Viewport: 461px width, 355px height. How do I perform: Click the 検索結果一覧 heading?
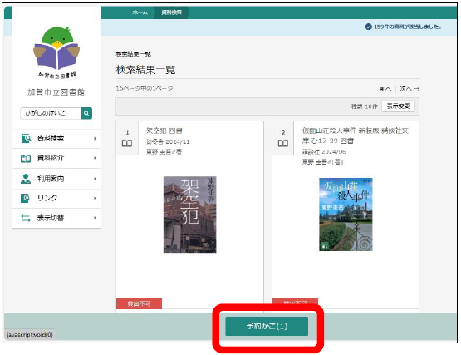(x=145, y=70)
